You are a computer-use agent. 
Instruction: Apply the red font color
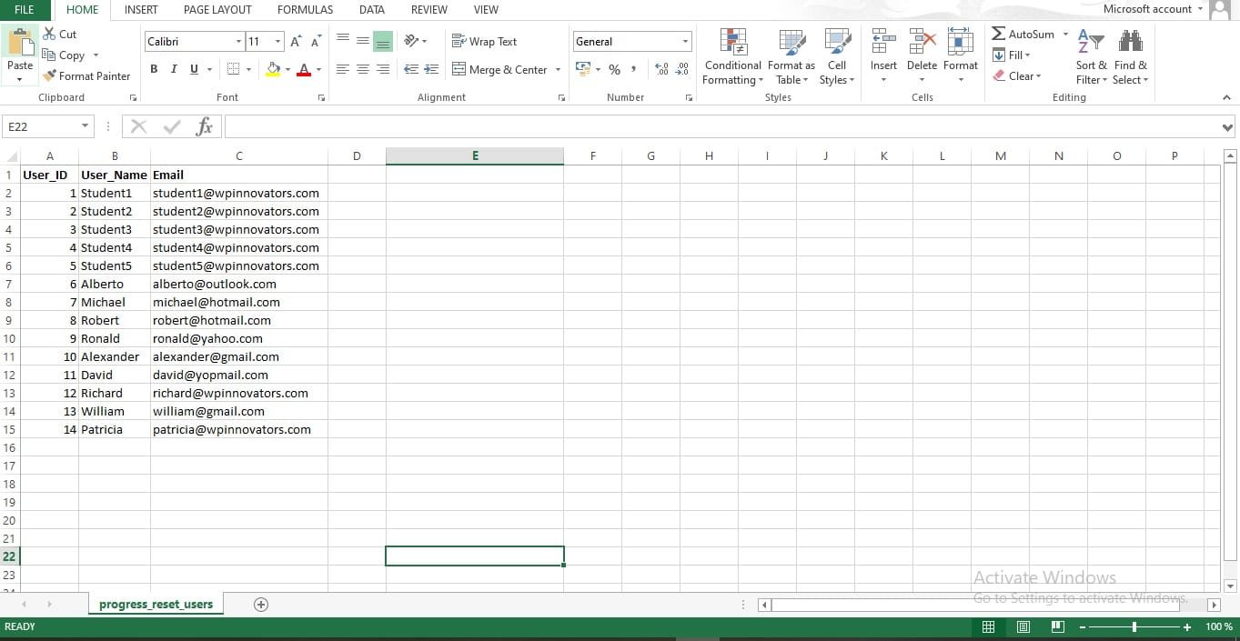pyautogui.click(x=304, y=69)
